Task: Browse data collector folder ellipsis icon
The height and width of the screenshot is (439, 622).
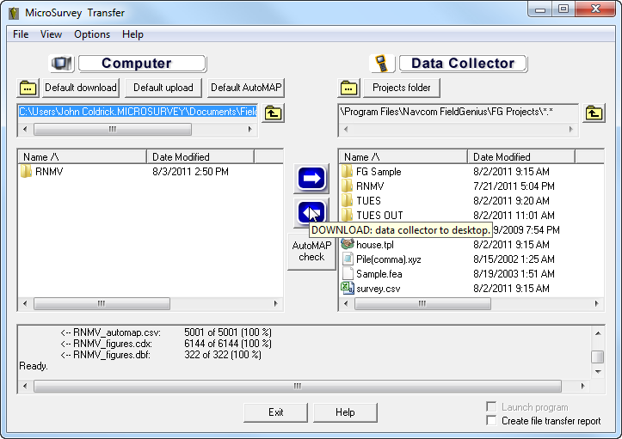Action: pos(348,88)
